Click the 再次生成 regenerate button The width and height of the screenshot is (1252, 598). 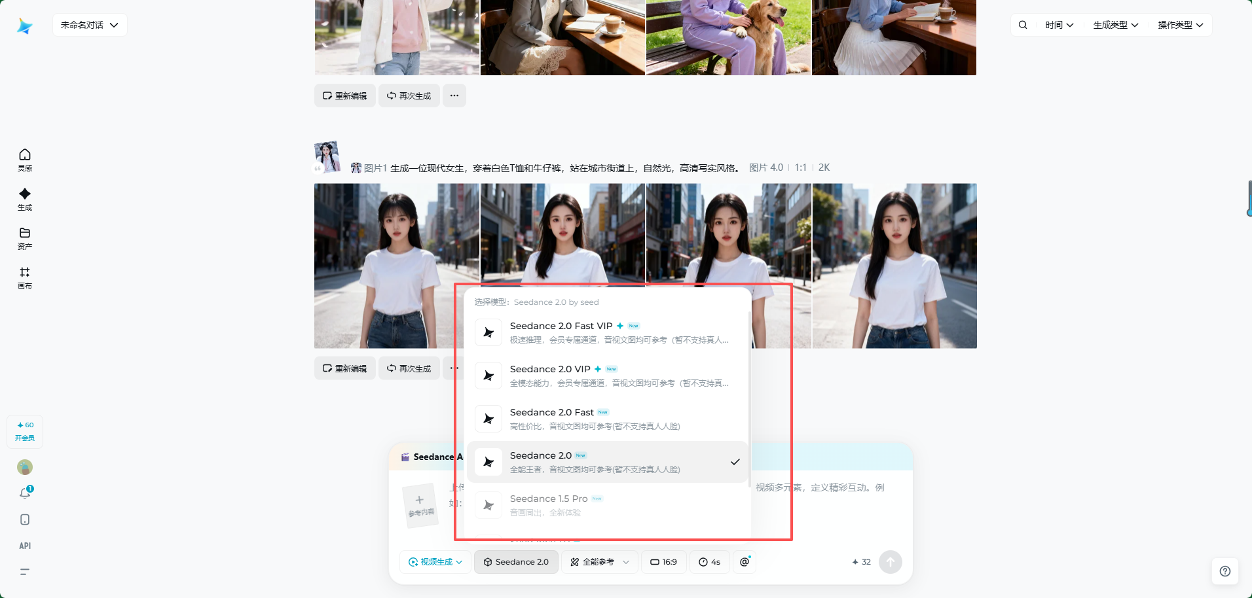point(409,368)
